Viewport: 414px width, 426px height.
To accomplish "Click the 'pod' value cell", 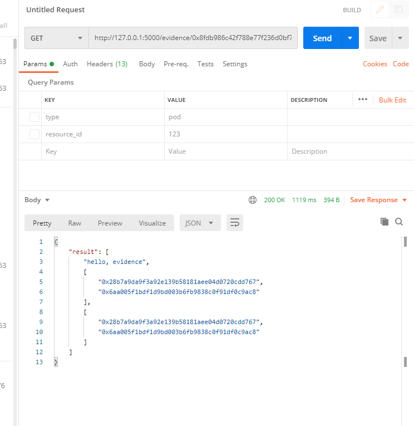I will pos(225,117).
